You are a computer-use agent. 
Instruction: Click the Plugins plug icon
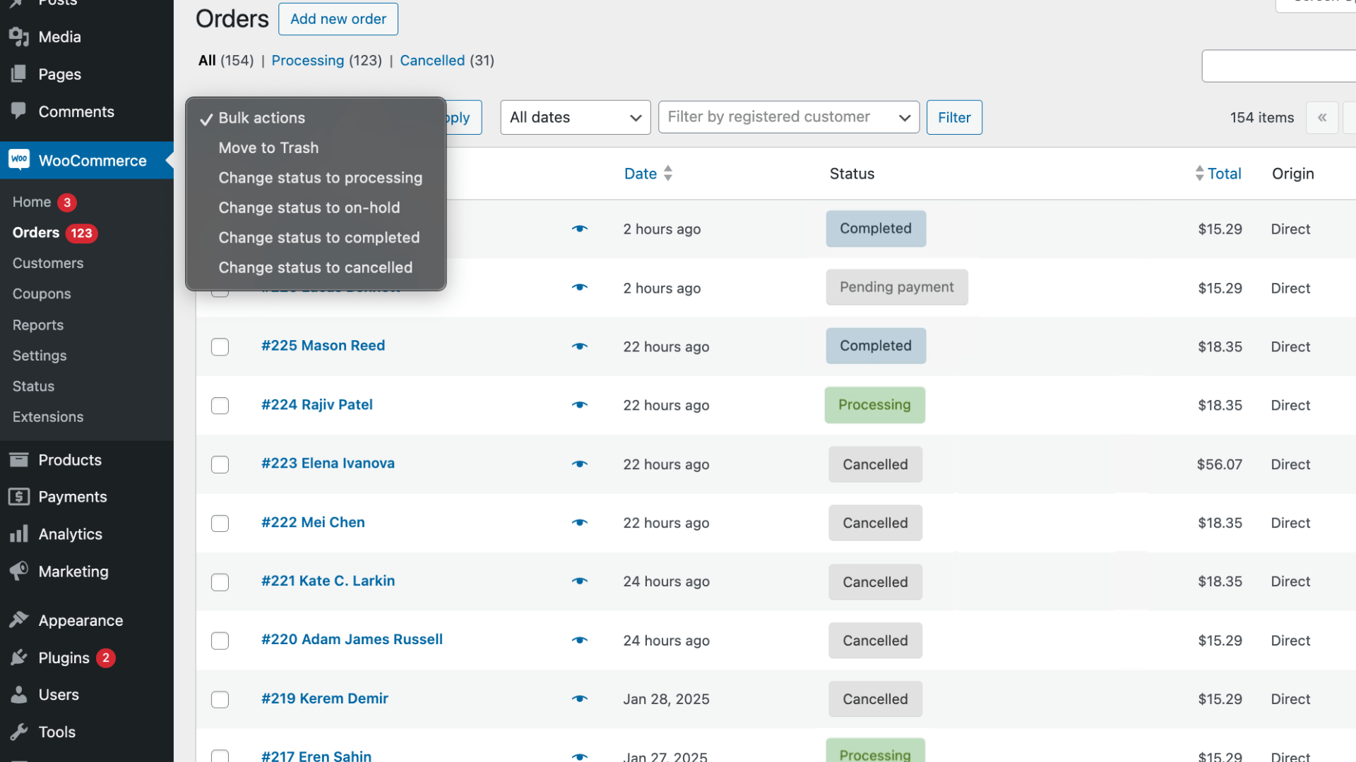point(19,658)
